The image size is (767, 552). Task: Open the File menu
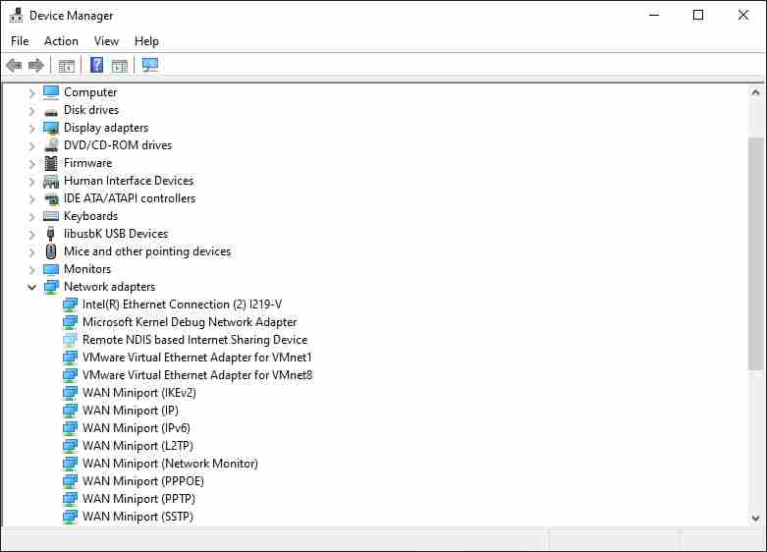(x=20, y=41)
